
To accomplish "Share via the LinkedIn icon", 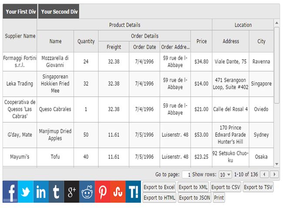I will pos(41,191).
